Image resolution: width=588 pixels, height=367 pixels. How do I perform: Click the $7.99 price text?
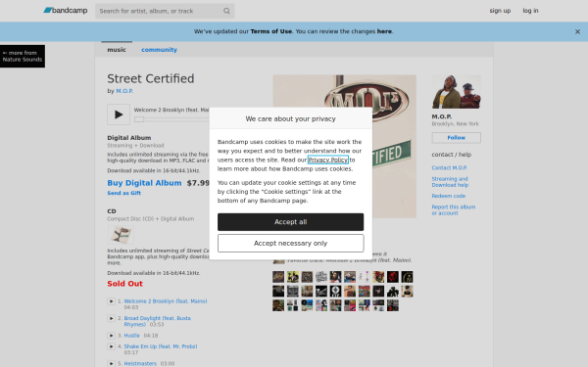pyautogui.click(x=198, y=183)
